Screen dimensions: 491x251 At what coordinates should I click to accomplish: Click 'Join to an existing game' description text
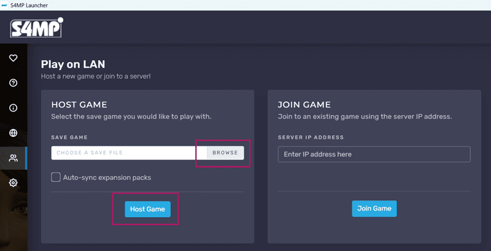365,117
